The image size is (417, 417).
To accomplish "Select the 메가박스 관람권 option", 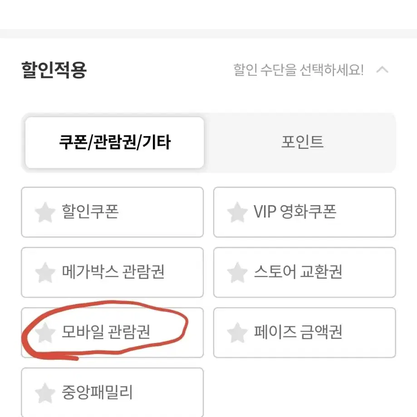I will (x=112, y=272).
